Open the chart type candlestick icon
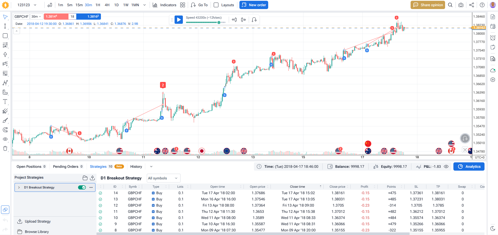The height and width of the screenshot is (235, 498). click(50, 5)
